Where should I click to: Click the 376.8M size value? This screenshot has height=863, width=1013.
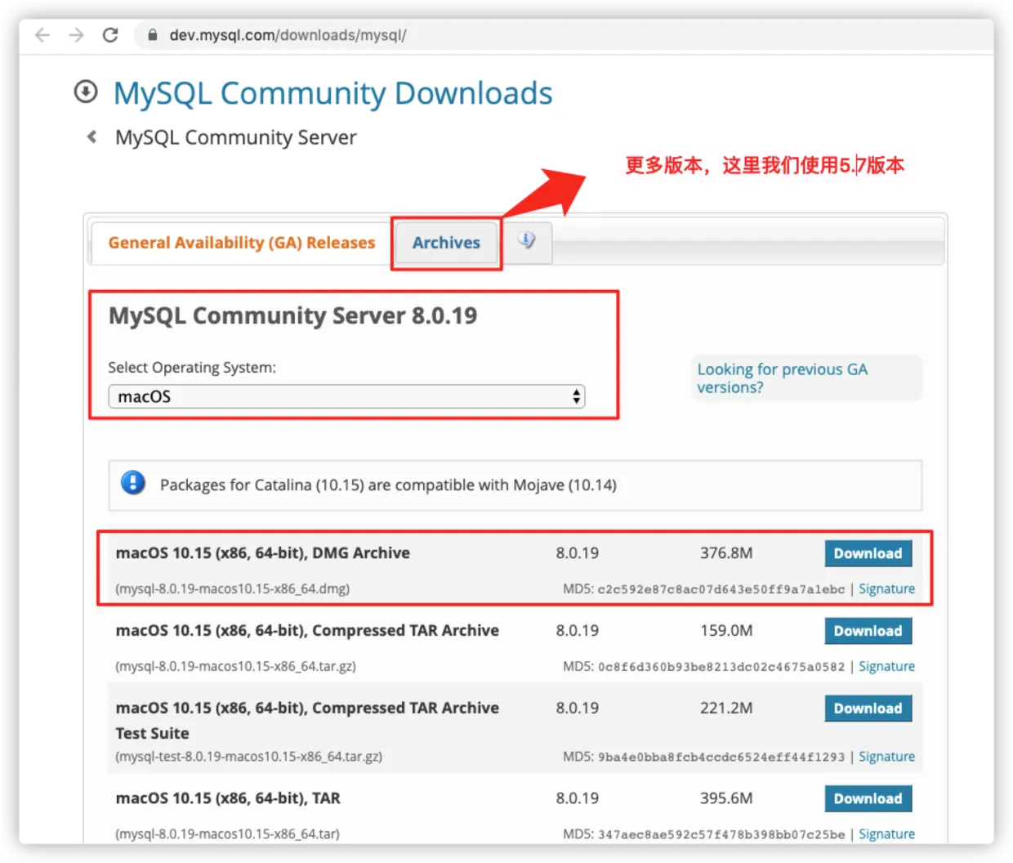click(x=726, y=553)
